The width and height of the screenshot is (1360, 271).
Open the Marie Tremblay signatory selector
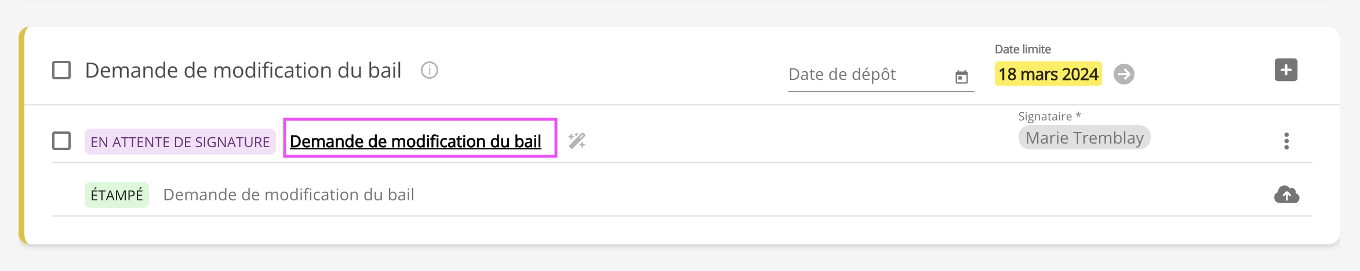(x=1084, y=138)
